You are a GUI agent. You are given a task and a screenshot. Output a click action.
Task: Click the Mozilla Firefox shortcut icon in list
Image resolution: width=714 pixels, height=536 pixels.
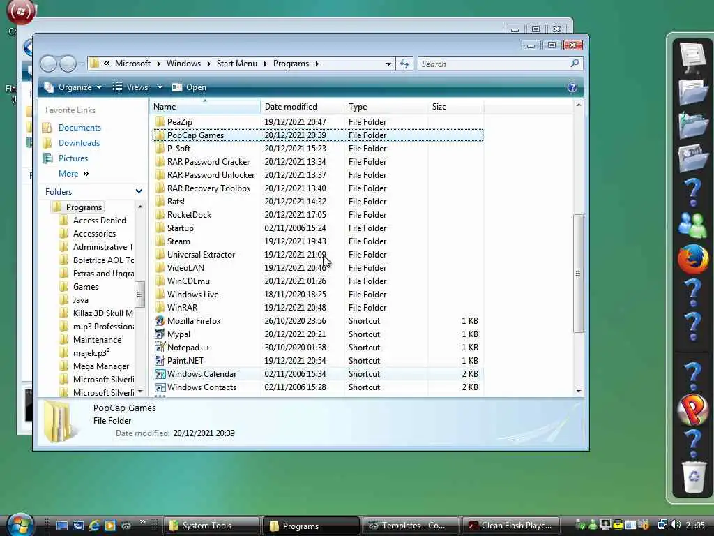point(160,321)
